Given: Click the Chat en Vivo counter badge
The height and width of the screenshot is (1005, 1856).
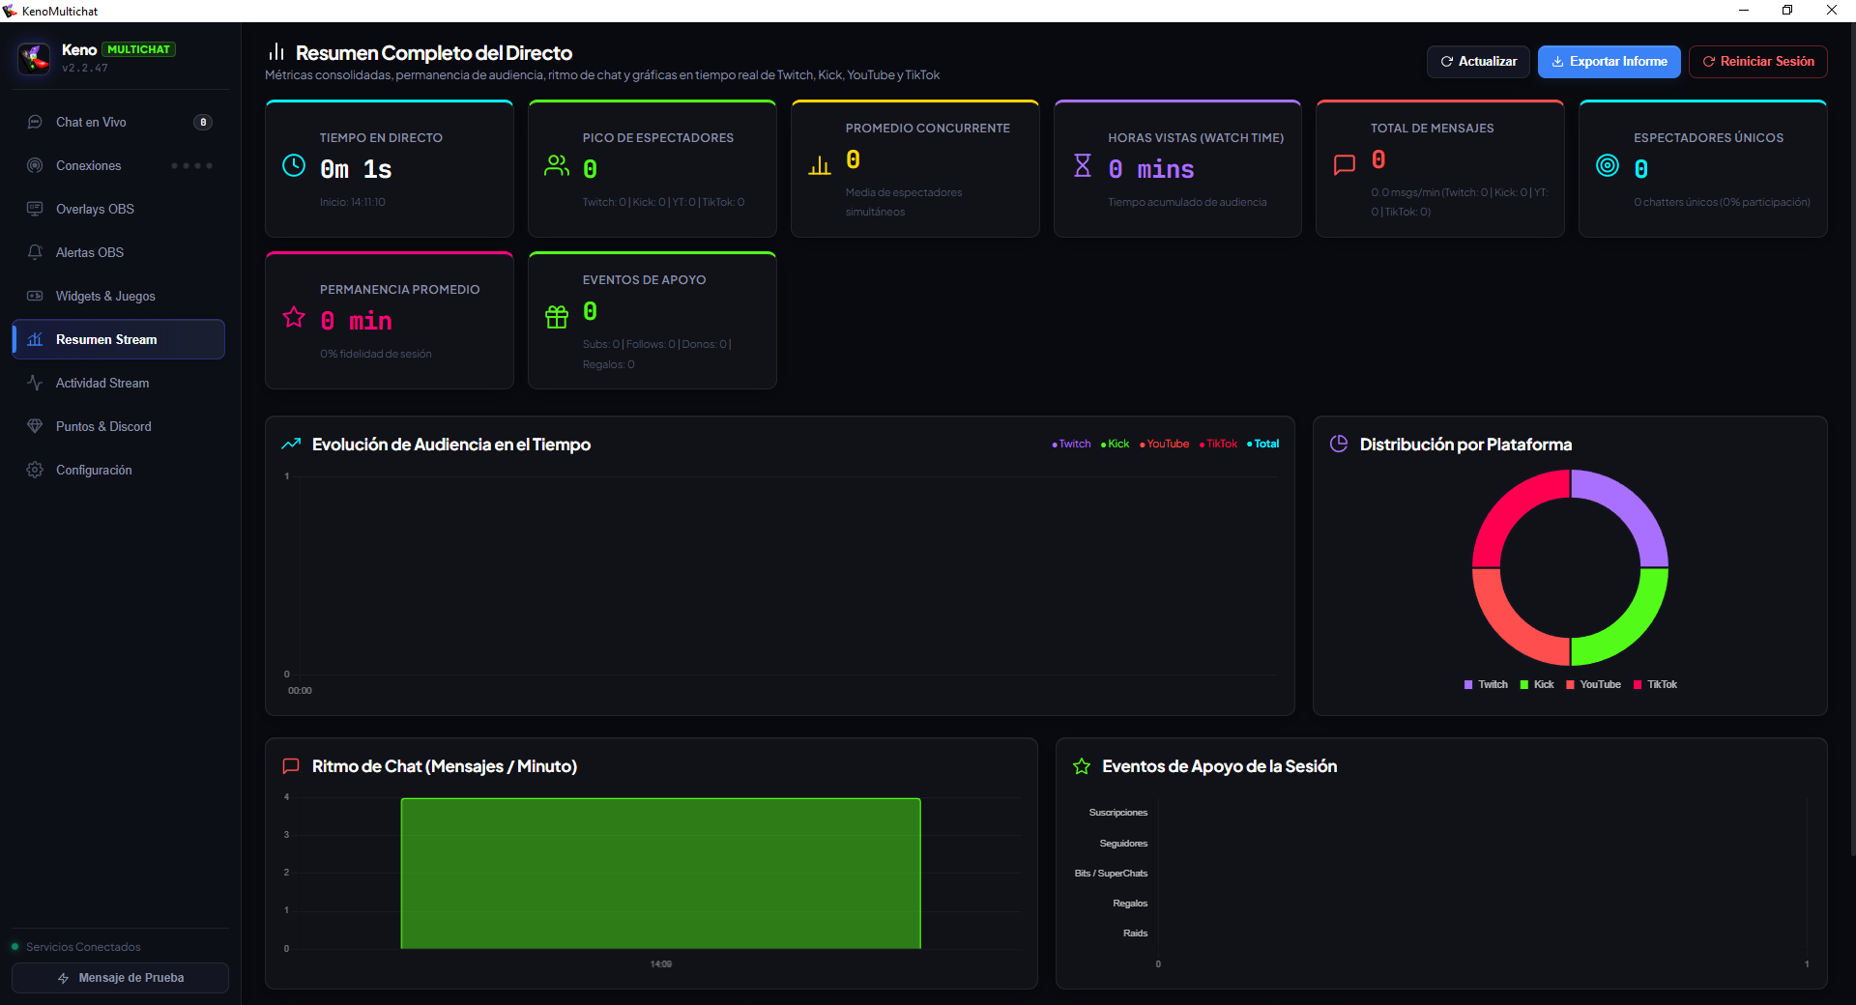Looking at the screenshot, I should 203,122.
